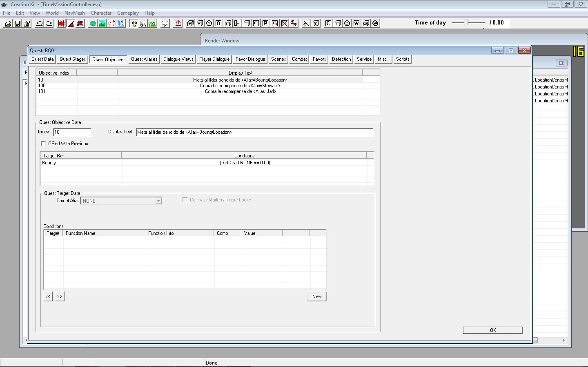Open the world globe toolbar icon
The image size is (588, 367).
93,23
